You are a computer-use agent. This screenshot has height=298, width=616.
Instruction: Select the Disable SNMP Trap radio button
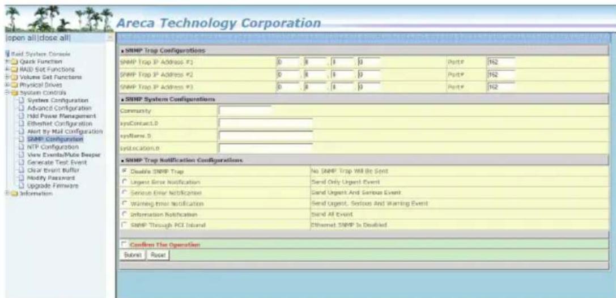click(125, 172)
